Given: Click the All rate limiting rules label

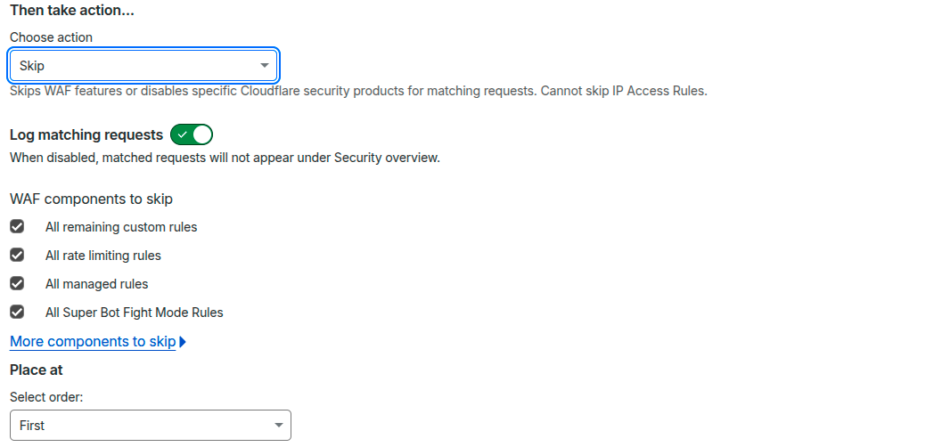Looking at the screenshot, I should pos(103,256).
